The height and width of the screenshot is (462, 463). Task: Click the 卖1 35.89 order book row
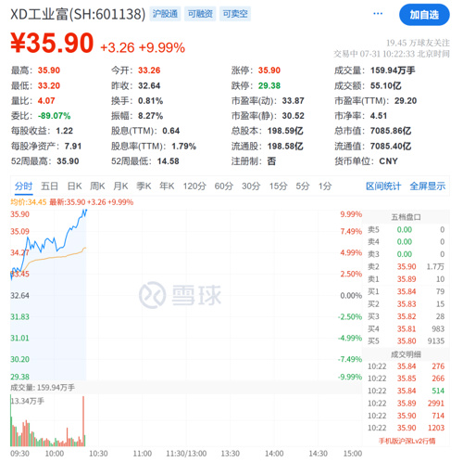pyautogui.click(x=406, y=279)
